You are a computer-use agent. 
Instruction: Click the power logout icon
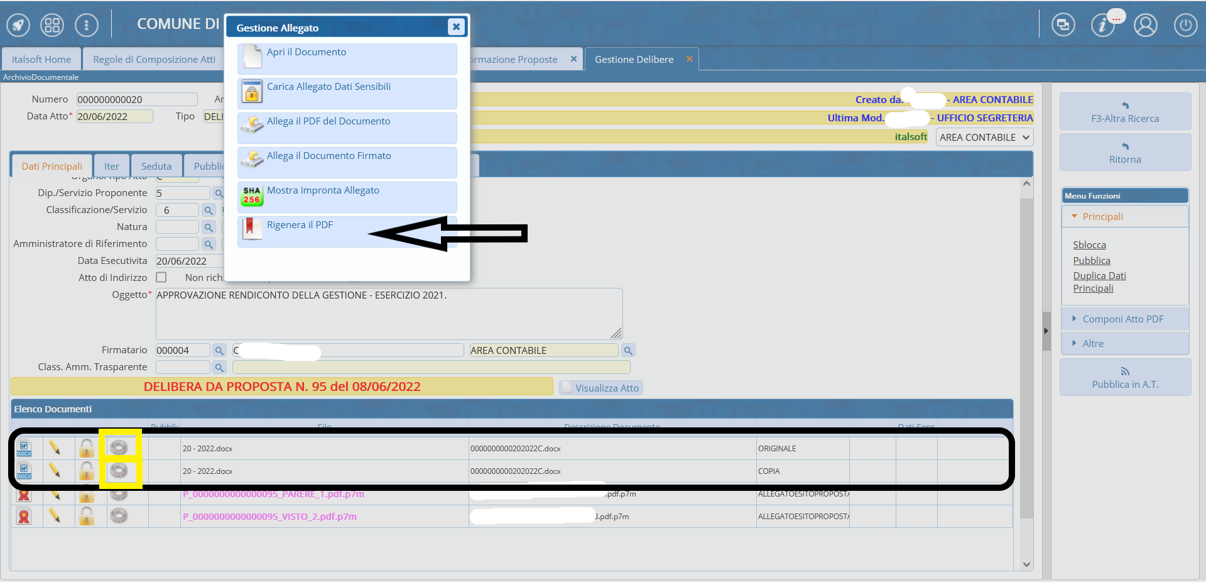pyautogui.click(x=1185, y=25)
